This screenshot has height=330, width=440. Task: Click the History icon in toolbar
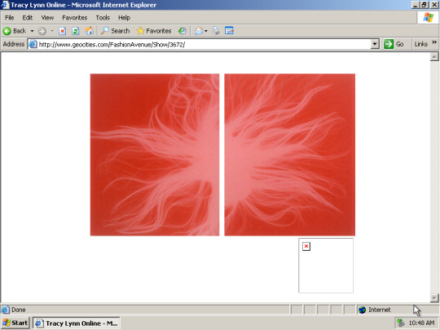(183, 31)
